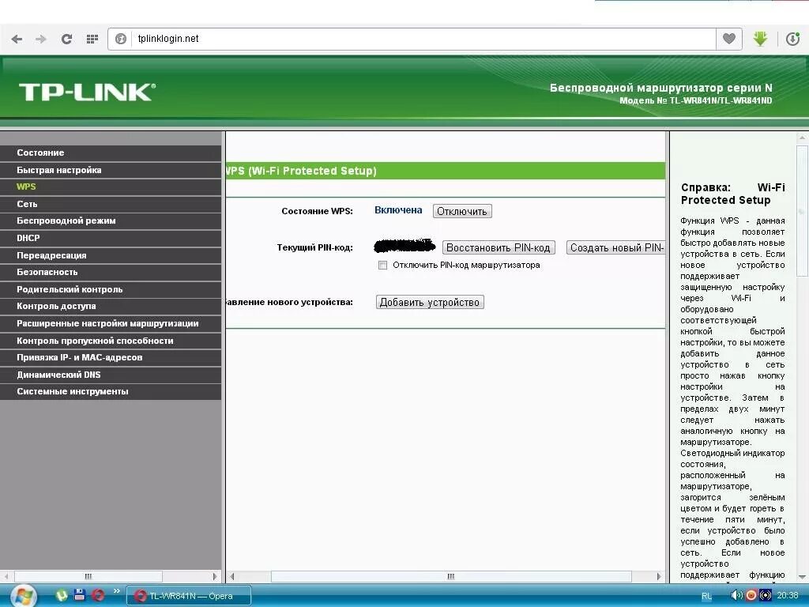The height and width of the screenshot is (607, 809).
Task: Click the browser forward arrow
Action: click(x=41, y=39)
